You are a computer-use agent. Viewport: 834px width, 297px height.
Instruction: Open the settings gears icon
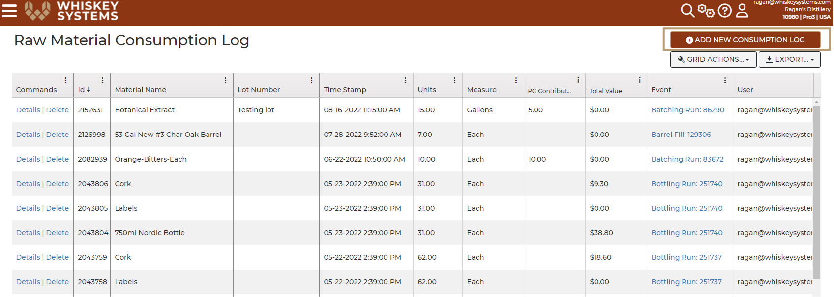pos(706,10)
